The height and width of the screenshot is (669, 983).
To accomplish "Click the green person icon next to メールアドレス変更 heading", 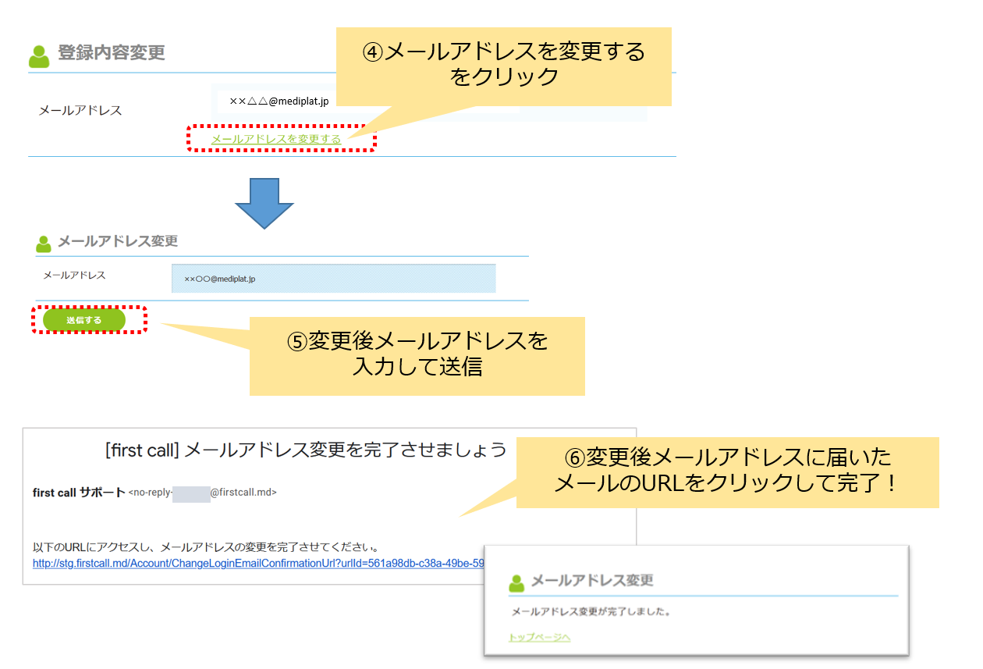I will click(43, 242).
